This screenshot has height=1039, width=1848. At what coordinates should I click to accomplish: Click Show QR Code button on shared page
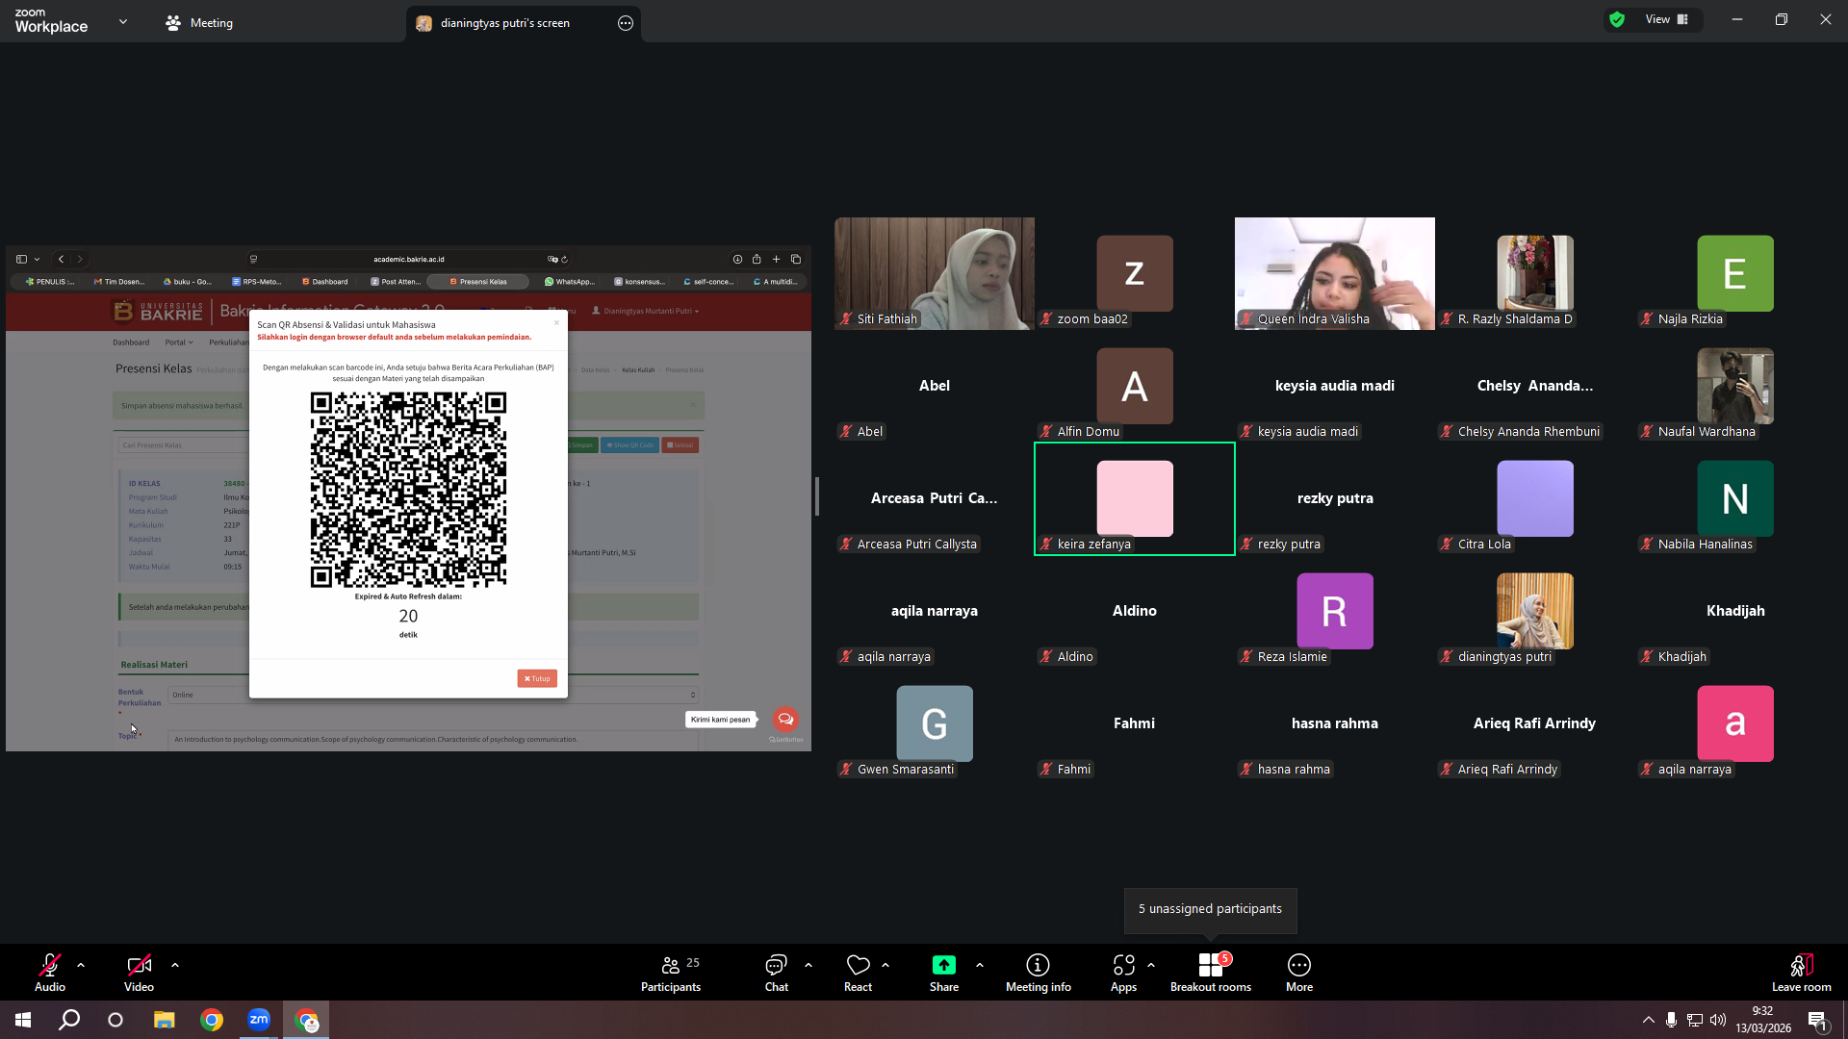tap(629, 445)
